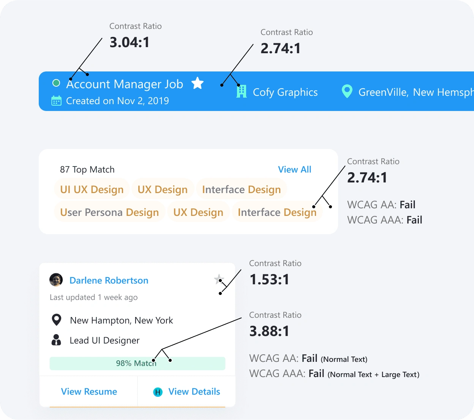Click the Account Manager Job title
474x420 pixels.
pyautogui.click(x=125, y=84)
